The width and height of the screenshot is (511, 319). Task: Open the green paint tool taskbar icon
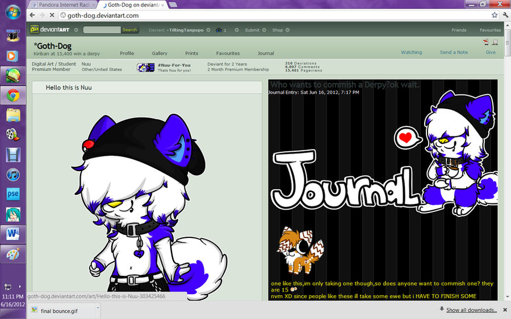[13, 75]
